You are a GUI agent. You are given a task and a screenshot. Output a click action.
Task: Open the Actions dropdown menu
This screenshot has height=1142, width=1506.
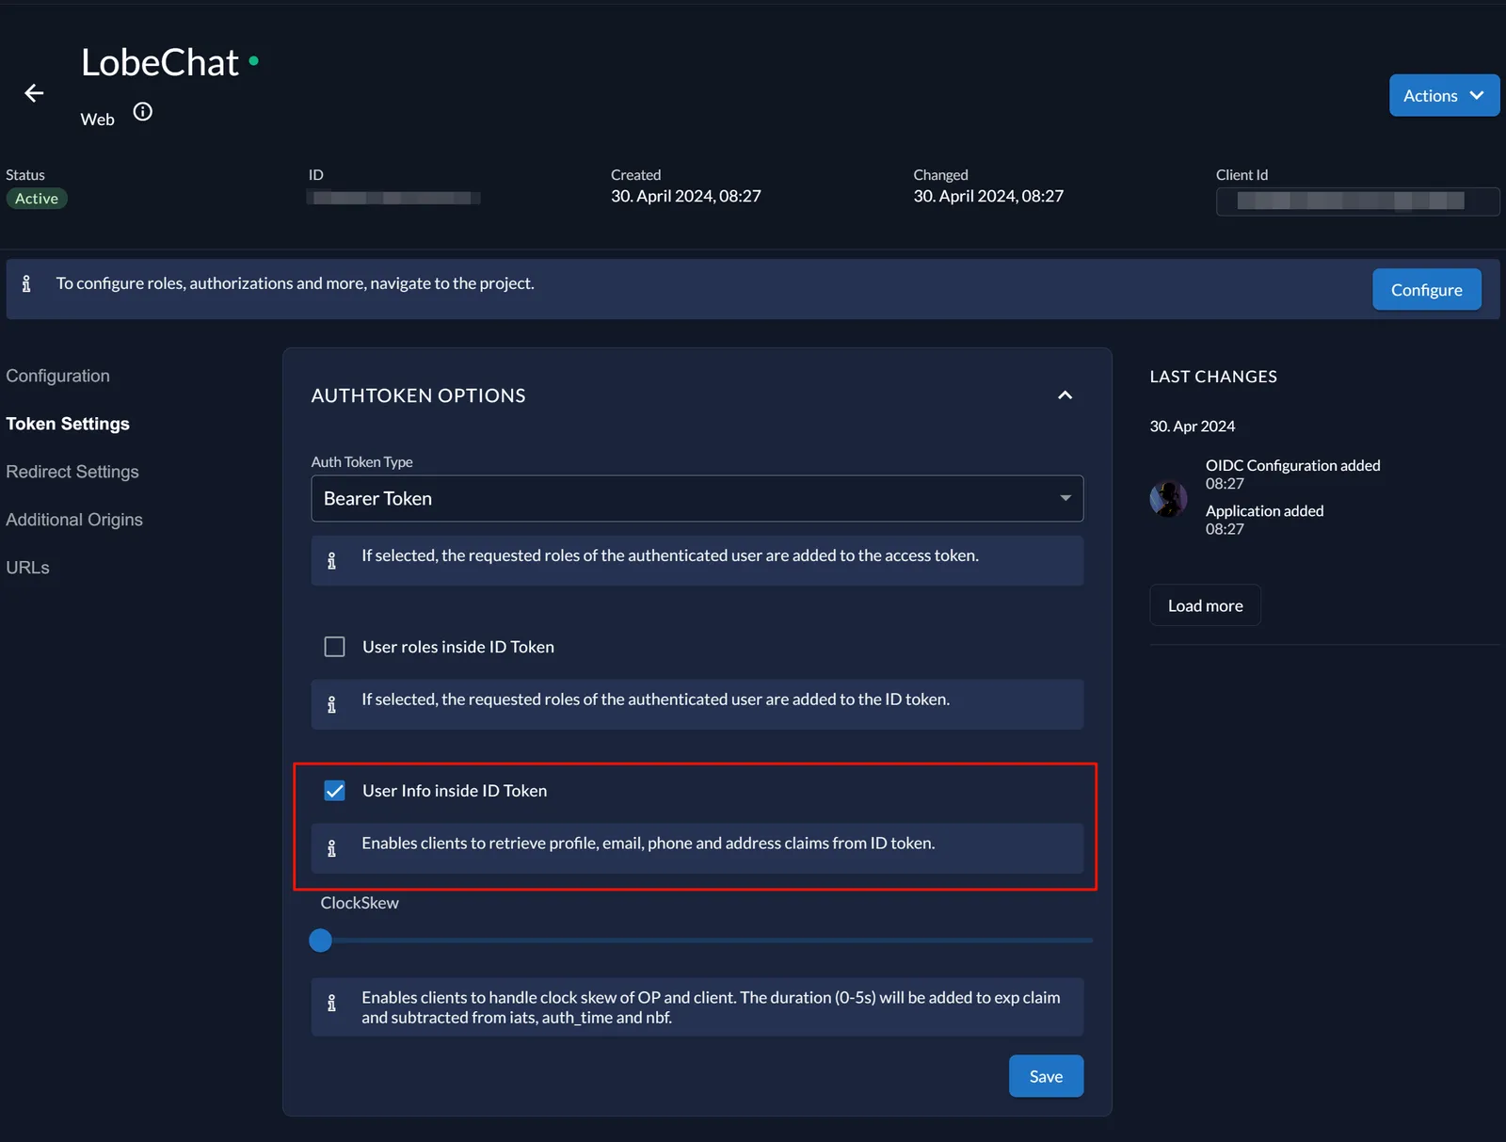pos(1444,95)
